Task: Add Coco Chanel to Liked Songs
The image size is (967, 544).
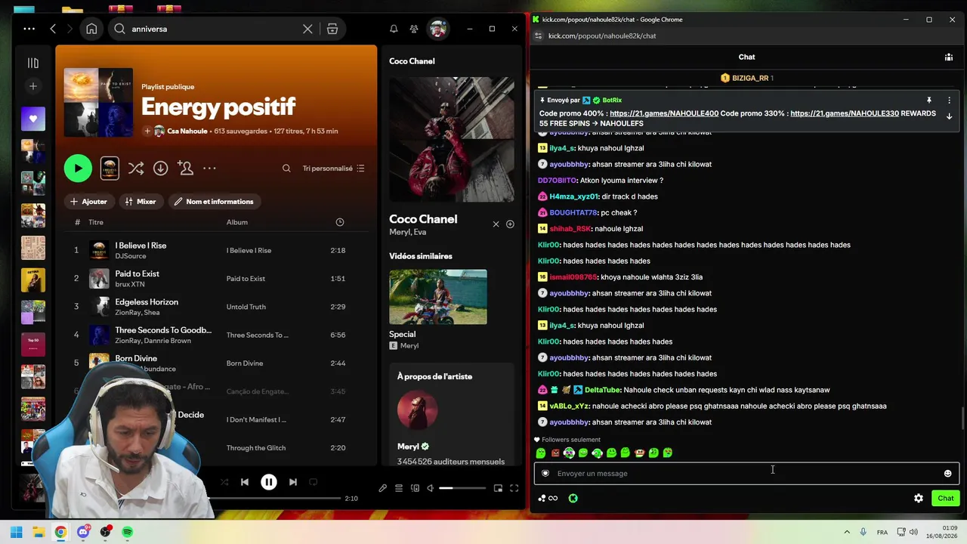Action: click(x=510, y=224)
